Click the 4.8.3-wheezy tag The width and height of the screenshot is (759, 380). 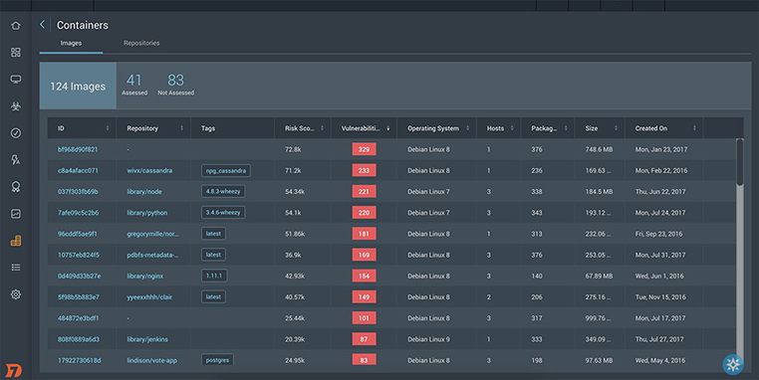(223, 191)
